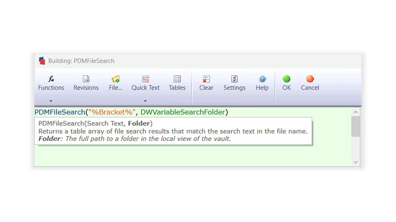Click the vertical scrollbar thumb
Screen dimensions: 396x222
tap(356, 126)
